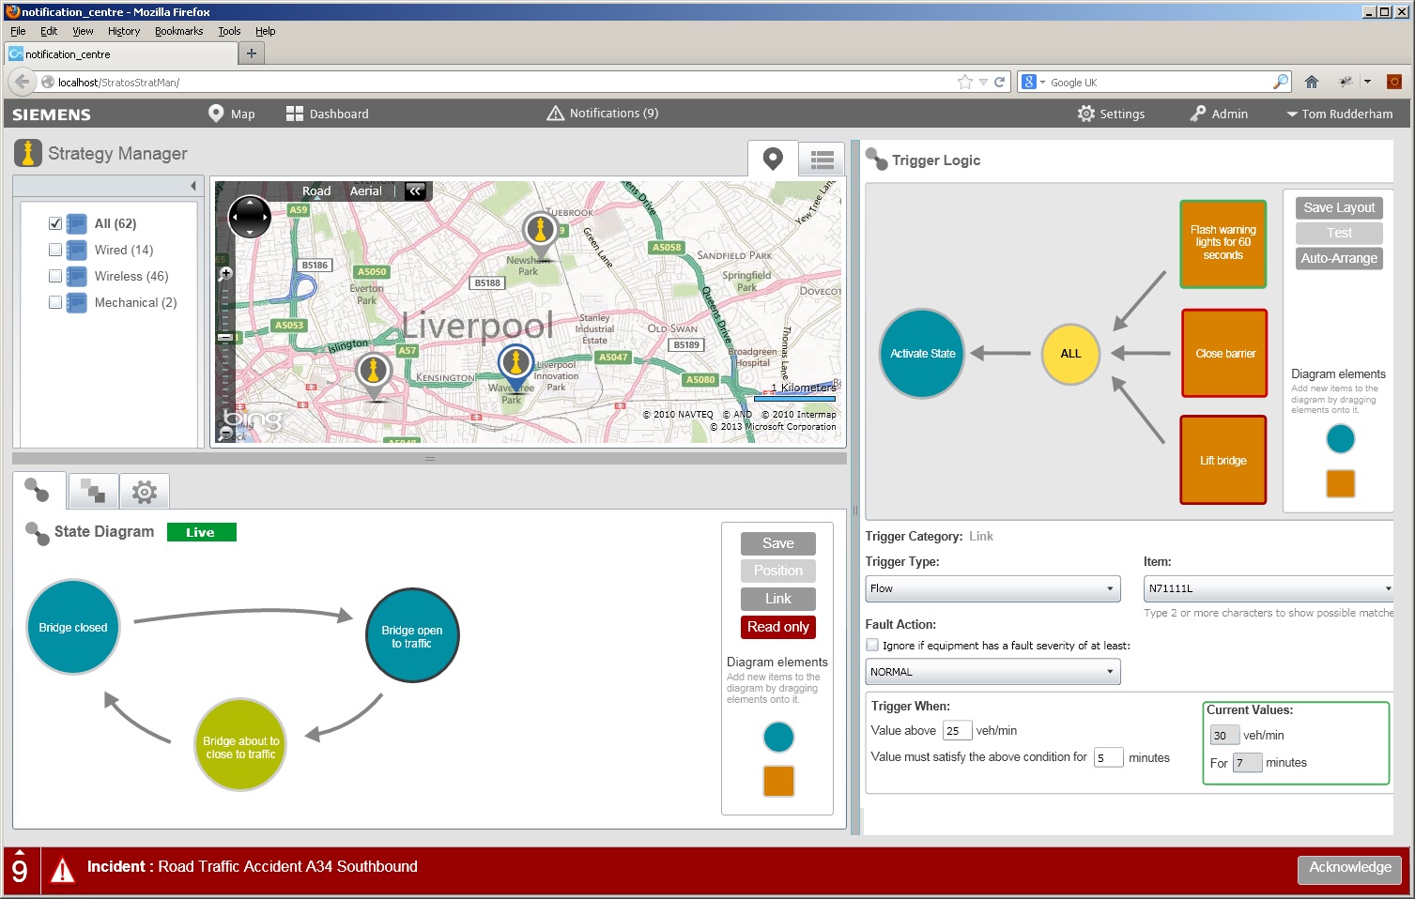Open the gear settings tab below map
The height and width of the screenshot is (899, 1415).
pos(144,491)
